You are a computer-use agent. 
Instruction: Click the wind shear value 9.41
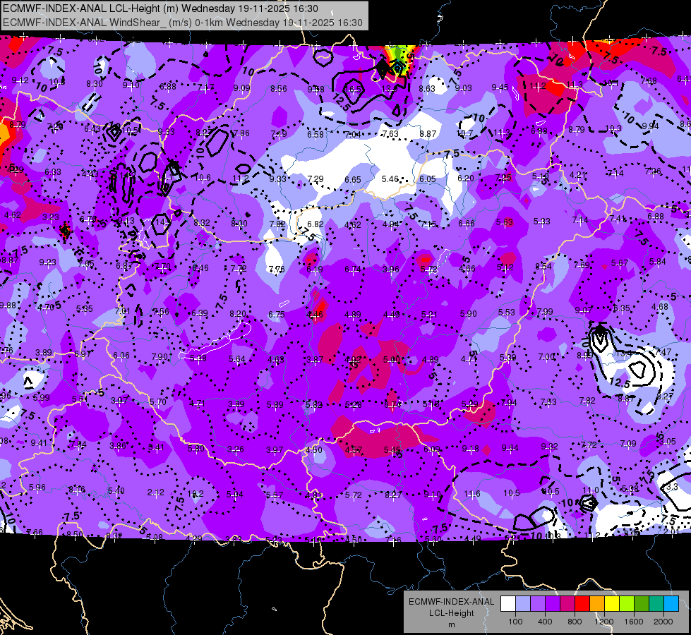point(39,443)
